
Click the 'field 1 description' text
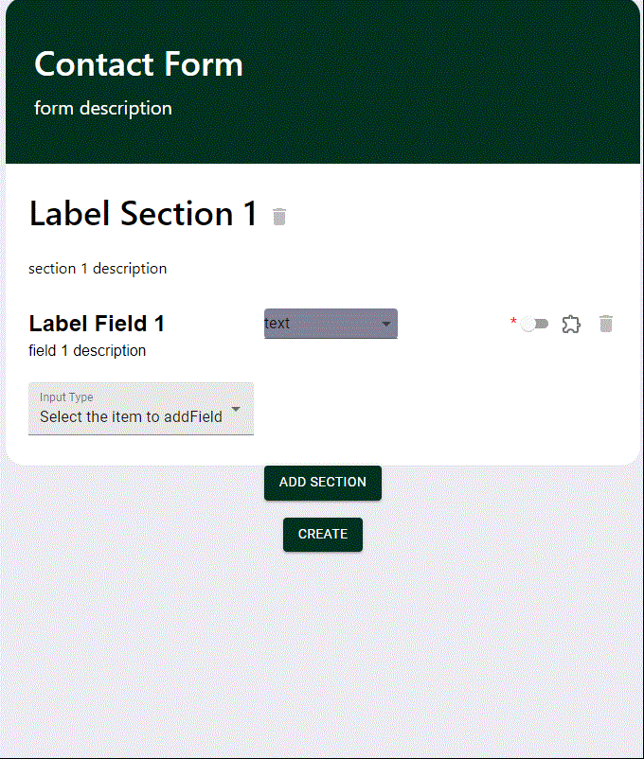click(x=87, y=351)
